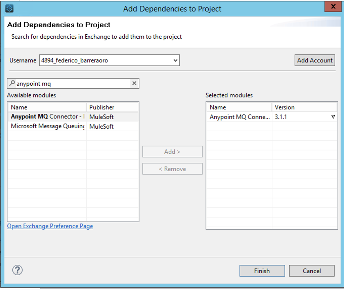Click the Version column header
Image resolution: width=344 pixels, height=289 pixels.
(x=305, y=107)
